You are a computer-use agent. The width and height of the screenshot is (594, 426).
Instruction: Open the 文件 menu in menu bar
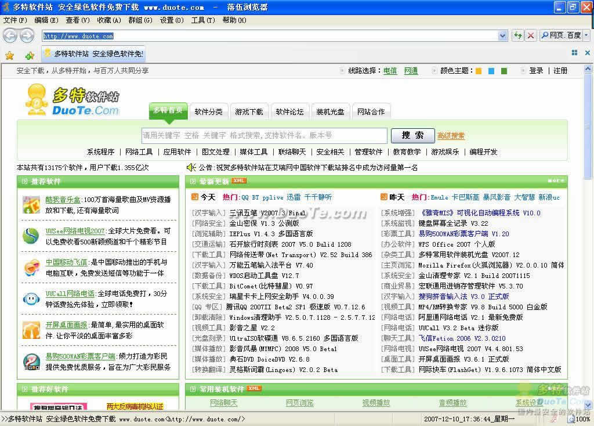pos(15,20)
